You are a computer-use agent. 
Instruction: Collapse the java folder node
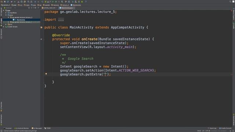(6, 15)
